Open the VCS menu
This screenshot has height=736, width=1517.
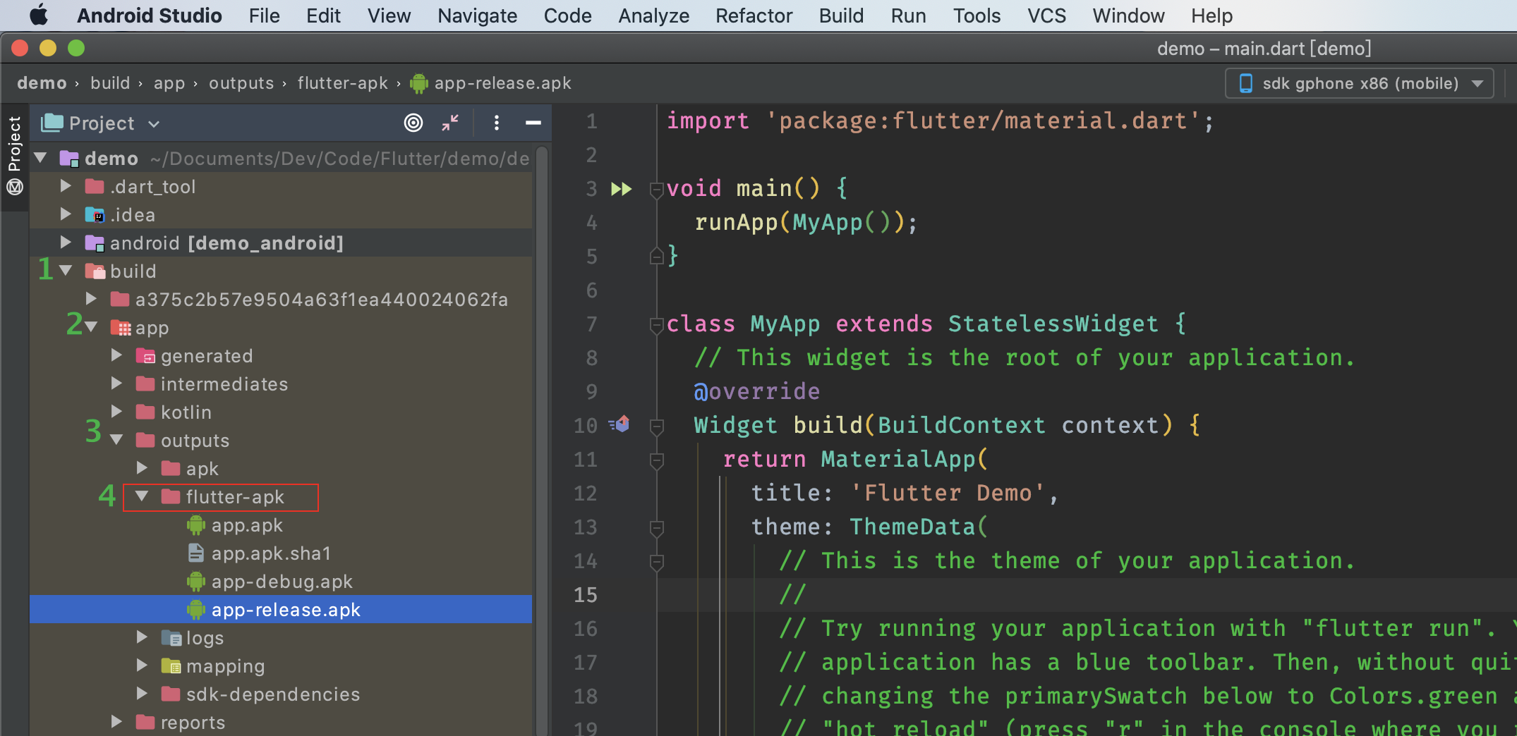pyautogui.click(x=1046, y=16)
